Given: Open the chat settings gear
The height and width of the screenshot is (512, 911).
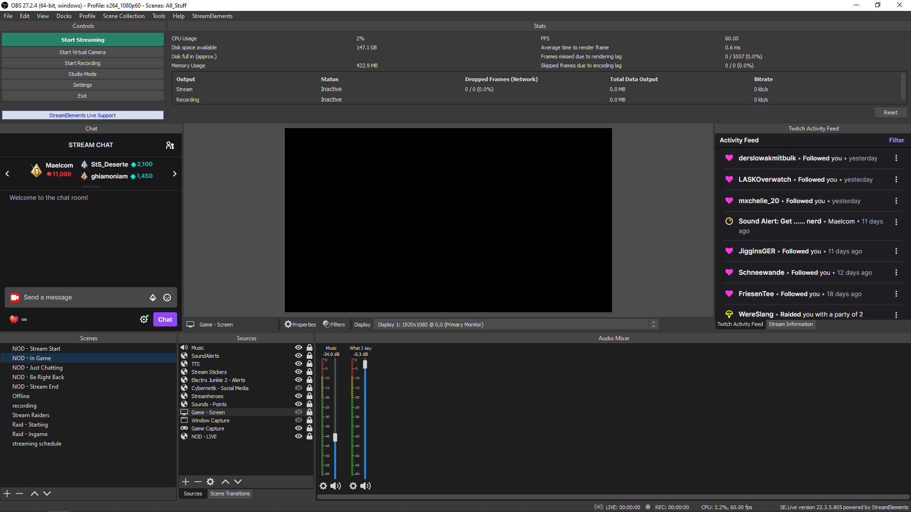Looking at the screenshot, I should tap(144, 319).
